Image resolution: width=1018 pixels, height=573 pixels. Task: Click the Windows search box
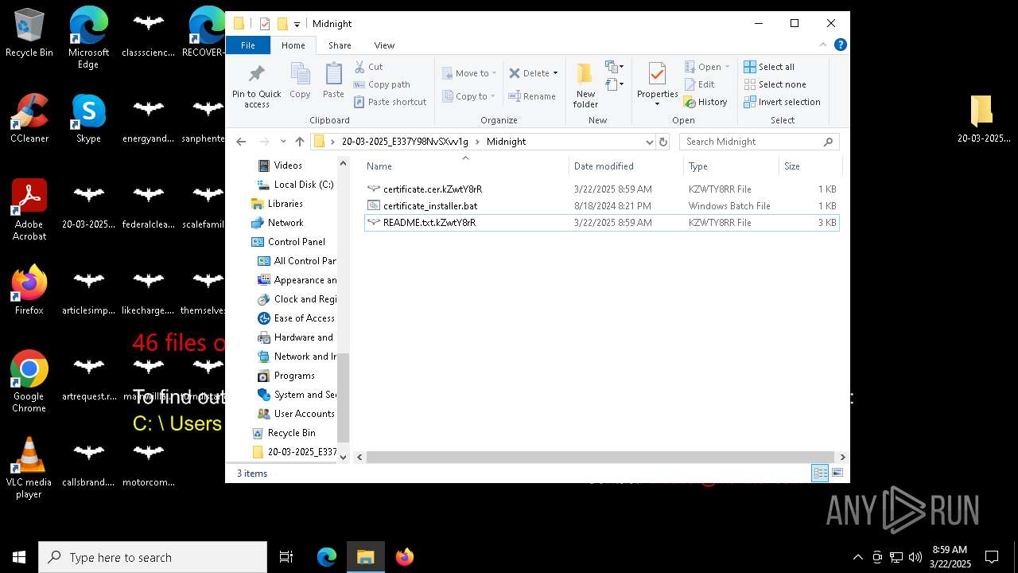pos(153,557)
